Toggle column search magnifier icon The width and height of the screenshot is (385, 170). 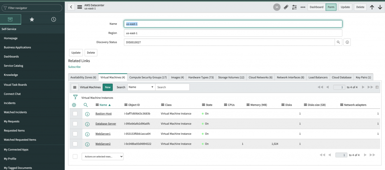coord(86,105)
